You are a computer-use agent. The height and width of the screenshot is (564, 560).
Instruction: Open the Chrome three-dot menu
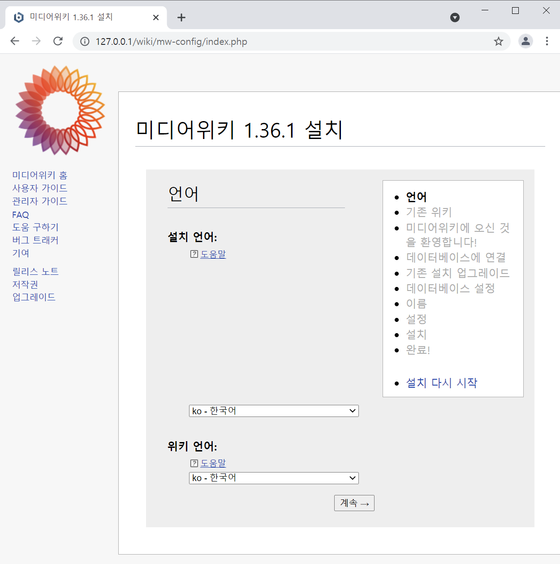547,41
